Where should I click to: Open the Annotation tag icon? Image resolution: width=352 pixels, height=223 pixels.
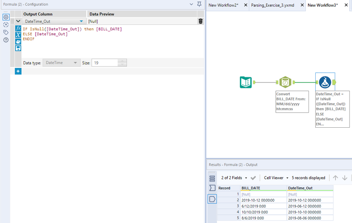coord(6,32)
